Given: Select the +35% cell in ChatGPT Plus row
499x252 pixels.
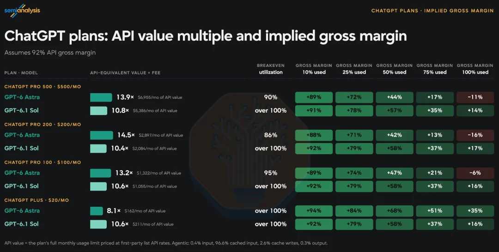Looking at the screenshot, I should (475, 210).
